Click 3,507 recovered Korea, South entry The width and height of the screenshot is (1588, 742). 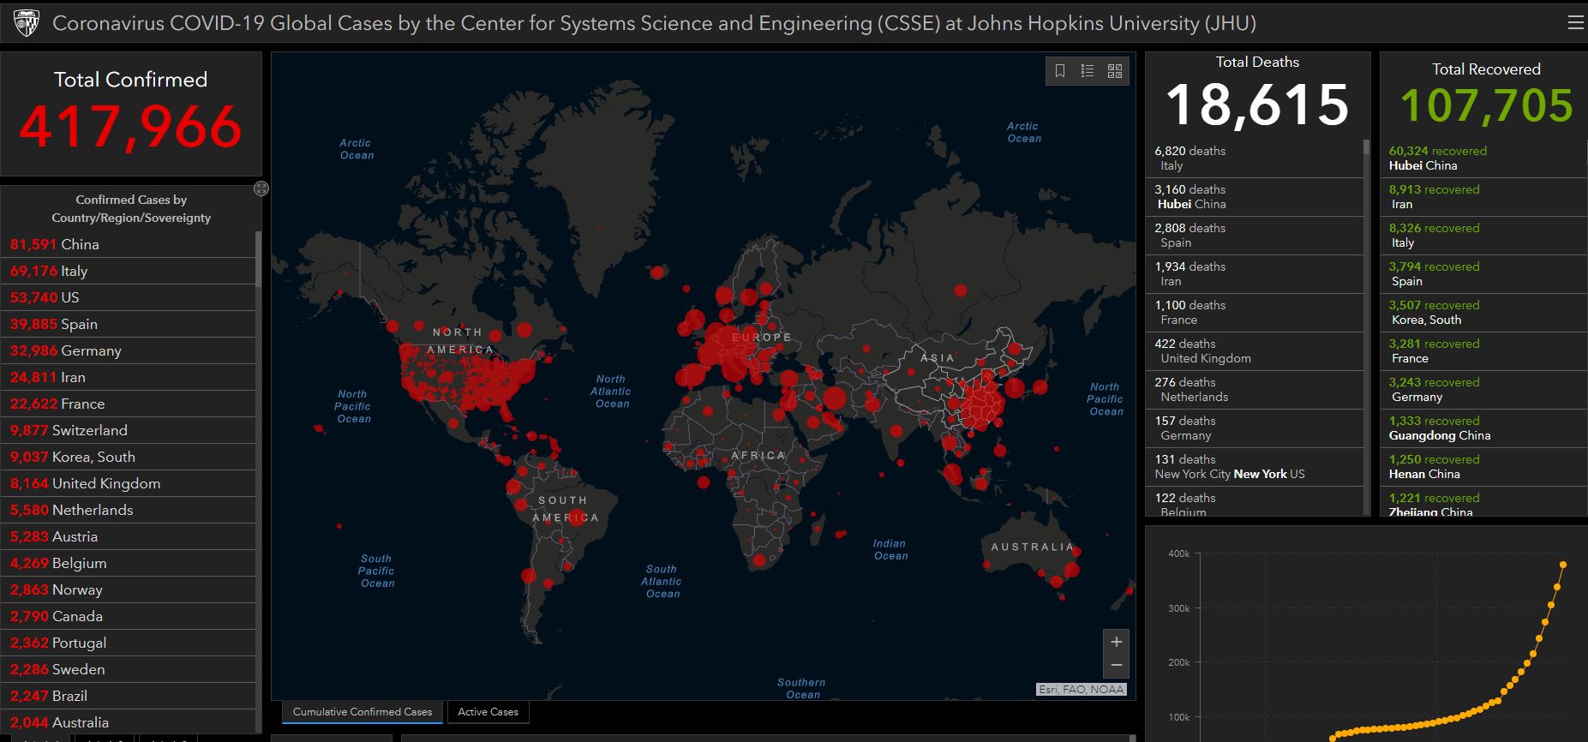pos(1483,313)
